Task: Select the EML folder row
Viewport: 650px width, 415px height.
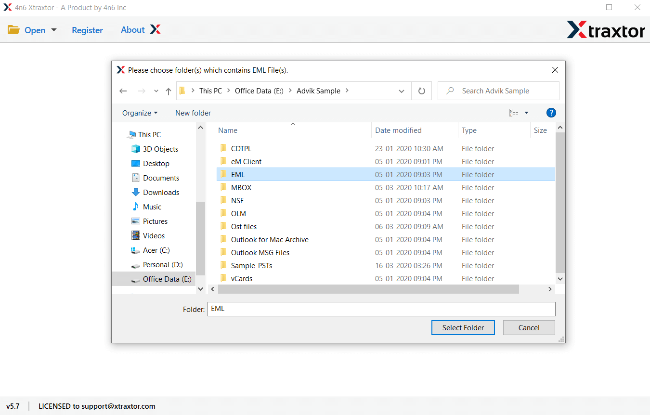Action: pos(386,174)
